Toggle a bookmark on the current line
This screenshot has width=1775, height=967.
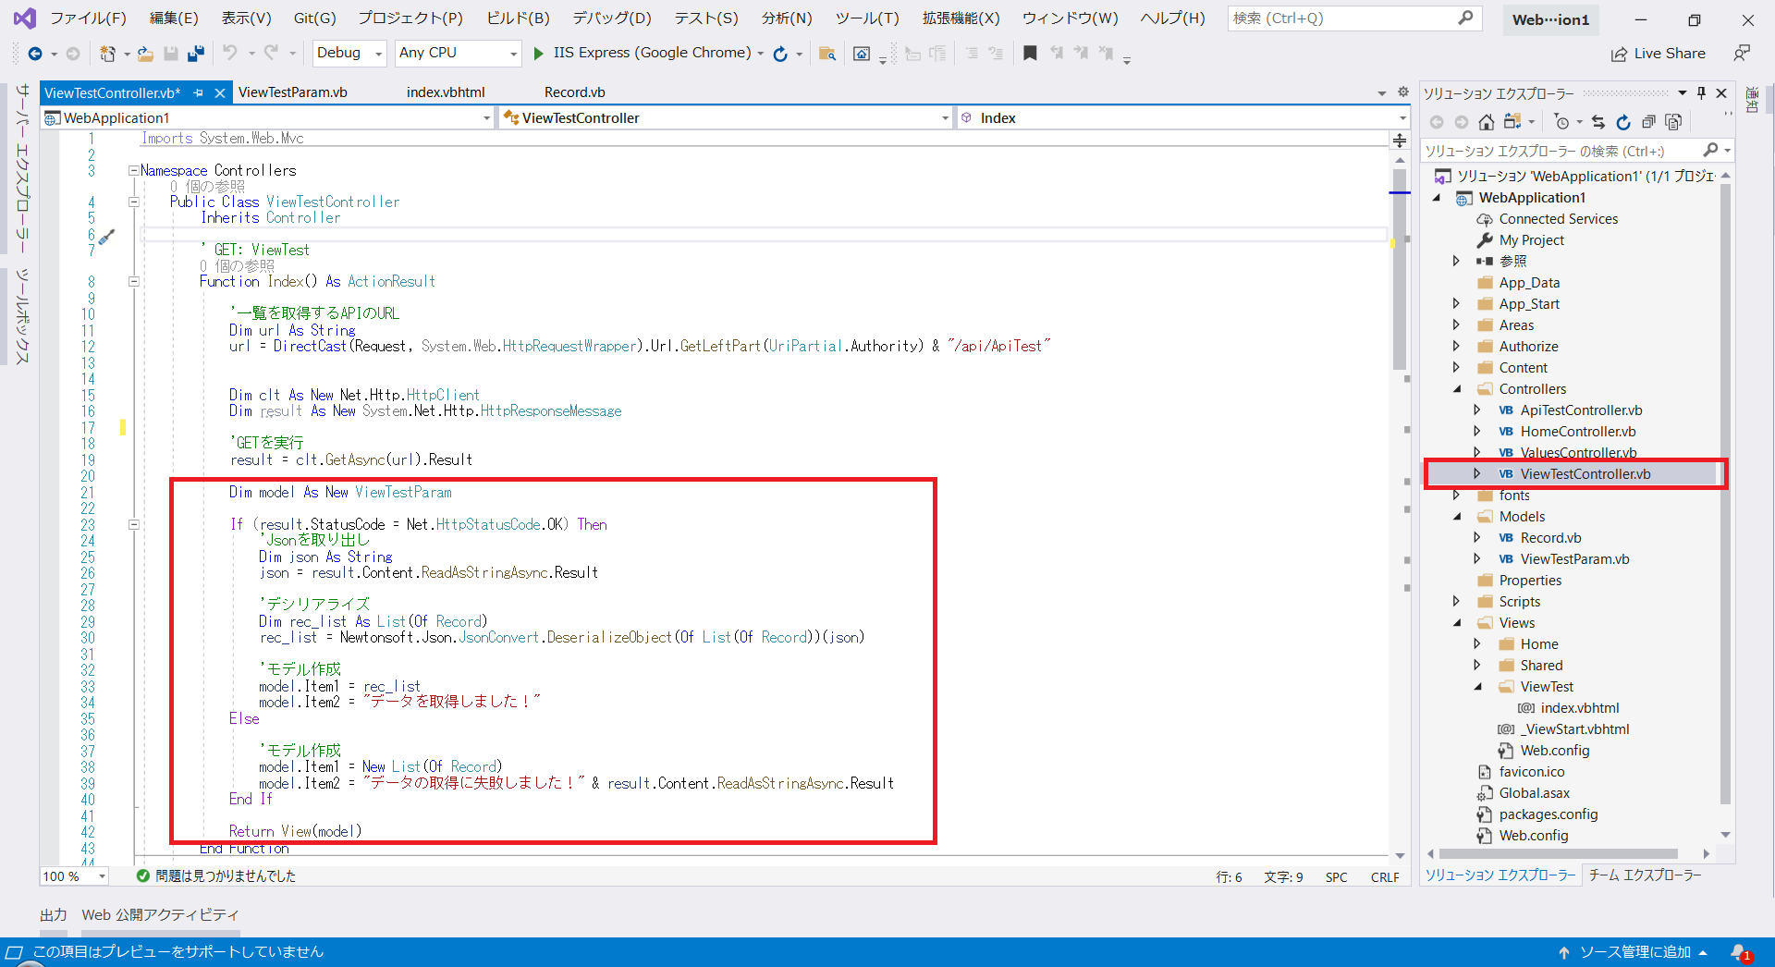(x=1031, y=53)
